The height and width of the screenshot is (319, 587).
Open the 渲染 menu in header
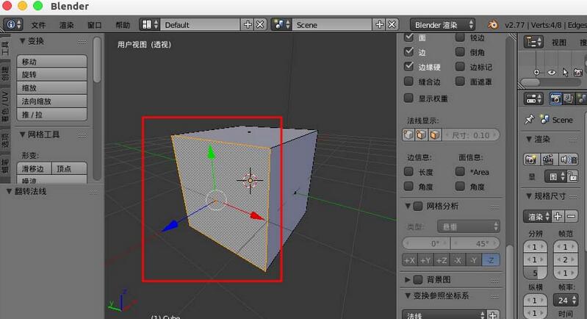point(67,25)
